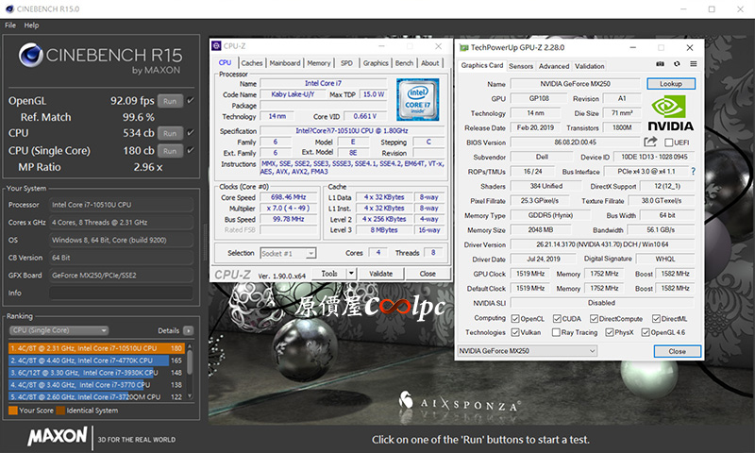The image size is (755, 453).
Task: Run the CPU Single Core benchmark
Action: coord(170,151)
